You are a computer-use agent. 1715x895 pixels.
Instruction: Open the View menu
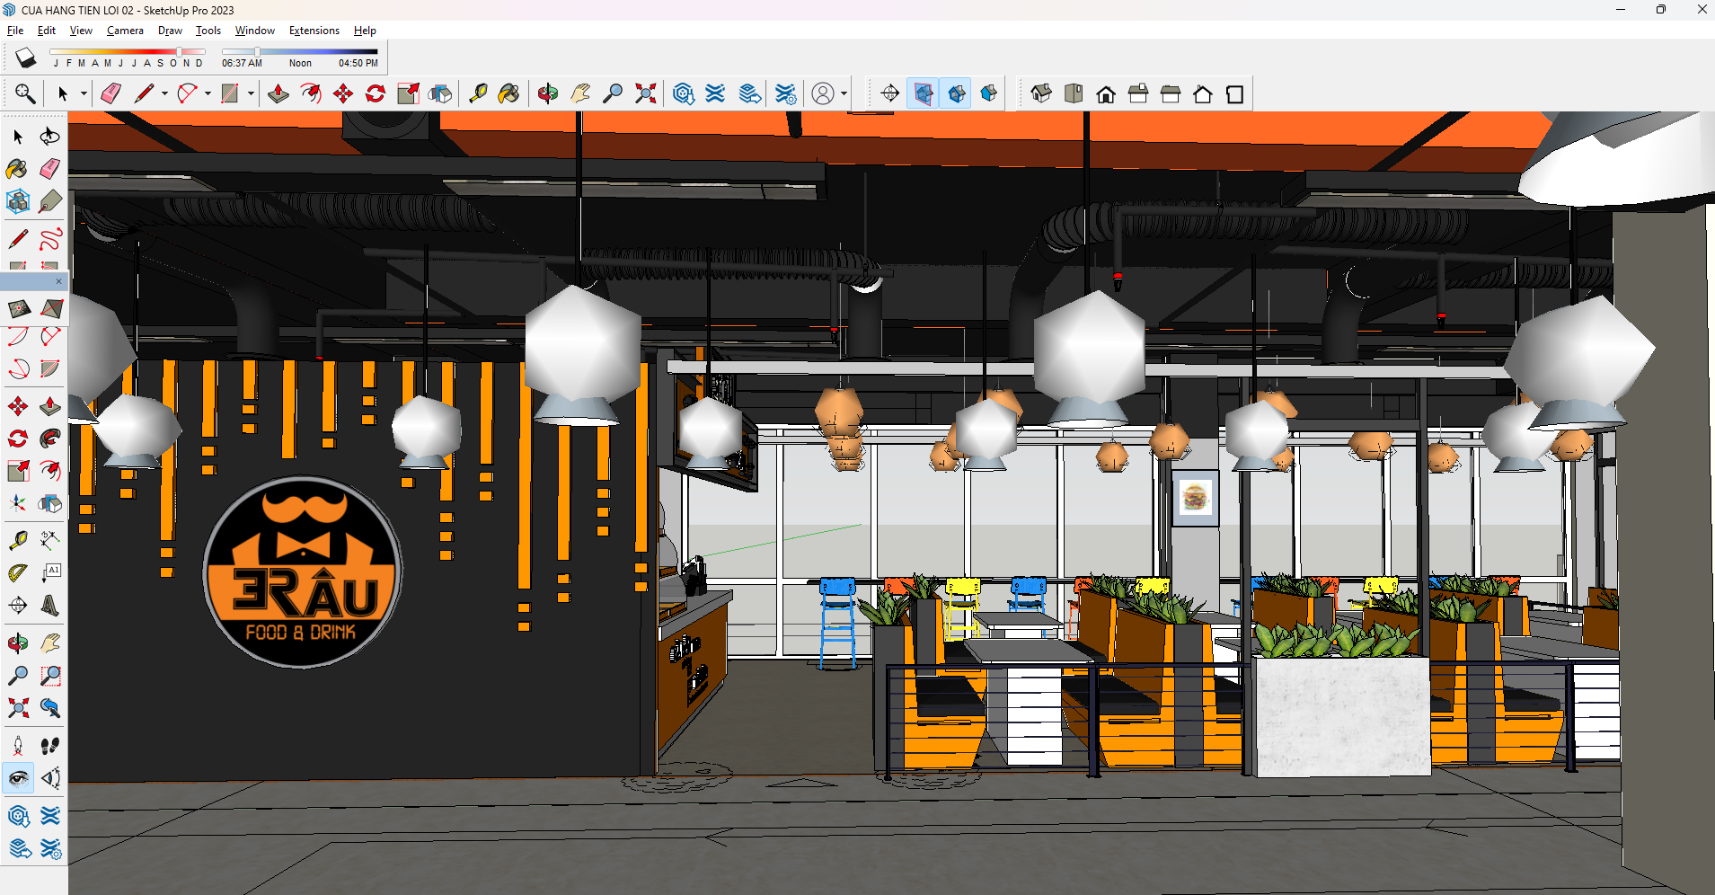(81, 31)
